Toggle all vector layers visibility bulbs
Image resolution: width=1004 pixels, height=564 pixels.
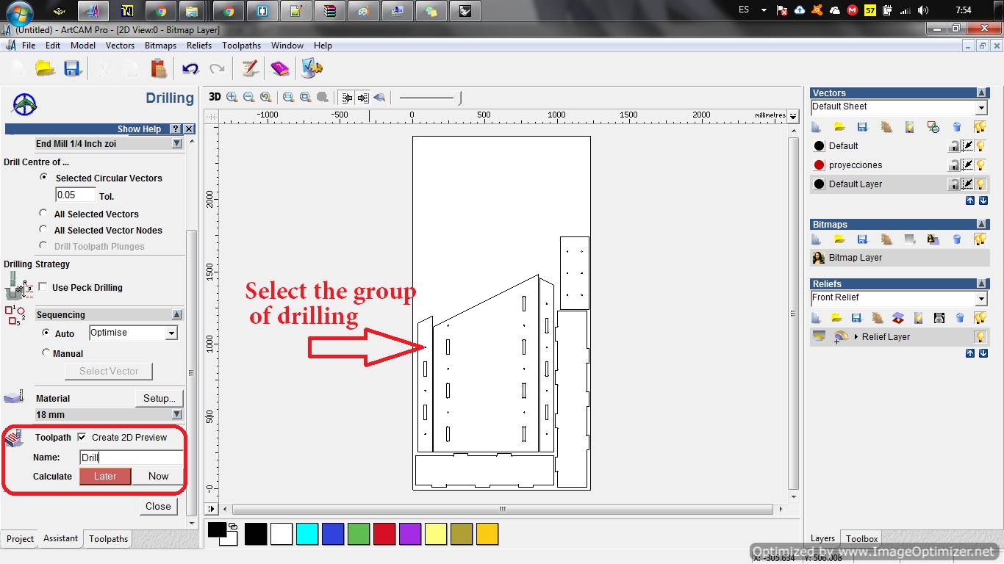click(x=980, y=127)
